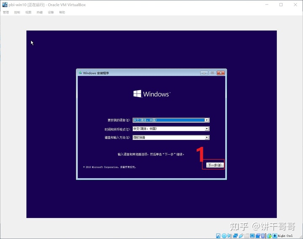Click the Windows installer title bar icon

click(80, 73)
